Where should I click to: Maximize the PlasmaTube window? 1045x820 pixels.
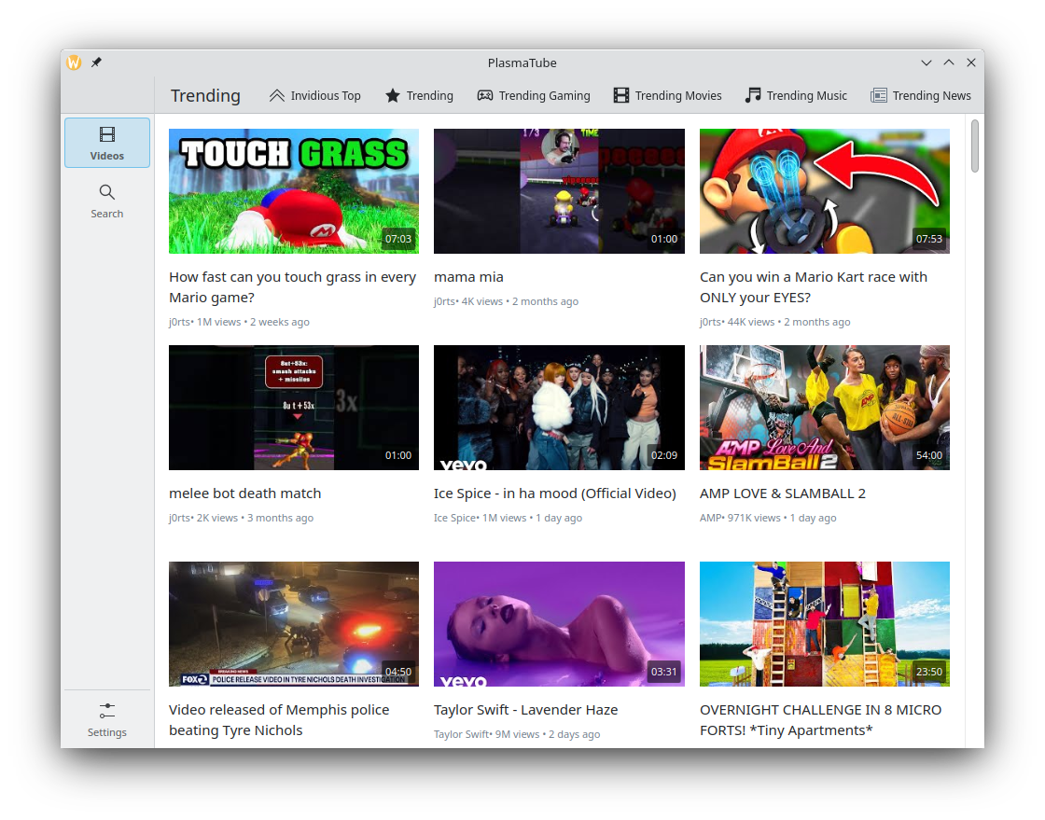[949, 63]
